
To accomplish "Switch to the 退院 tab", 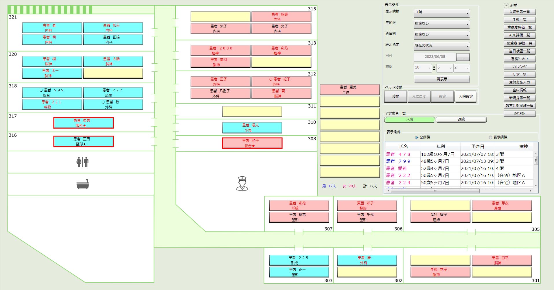I will click(461, 119).
